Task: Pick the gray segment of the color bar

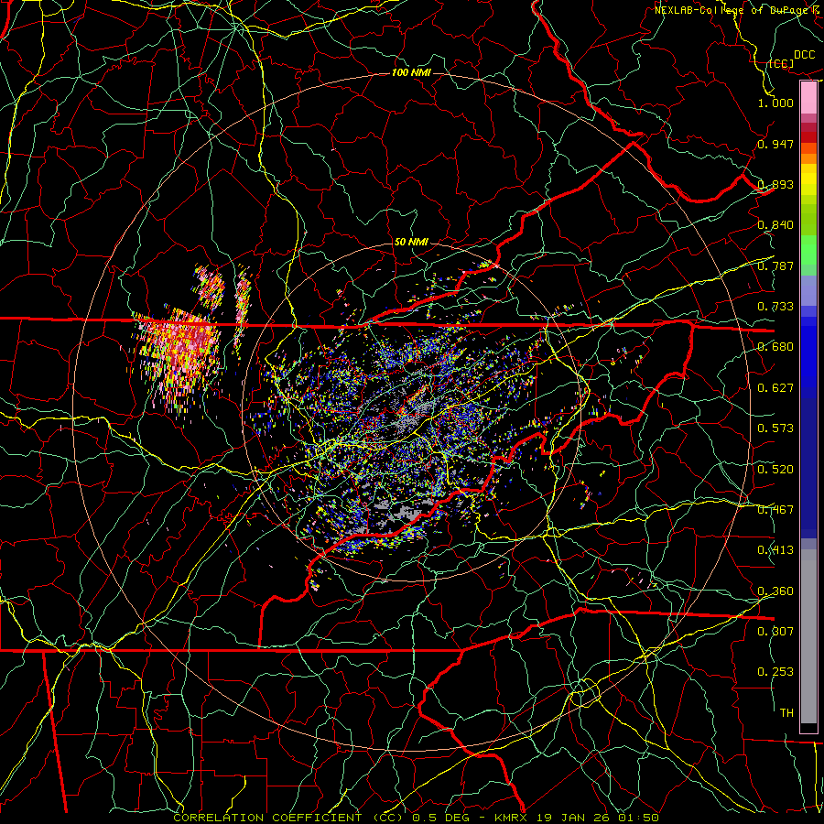Action: tap(808, 636)
